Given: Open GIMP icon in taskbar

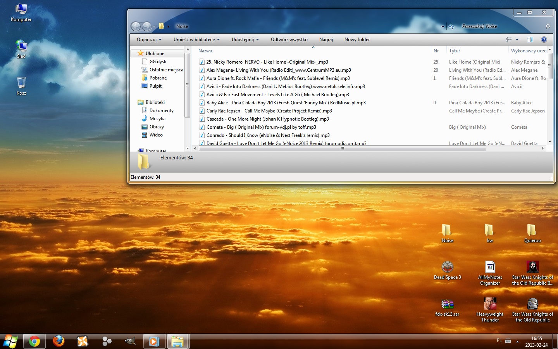Looking at the screenshot, I should click(x=130, y=341).
